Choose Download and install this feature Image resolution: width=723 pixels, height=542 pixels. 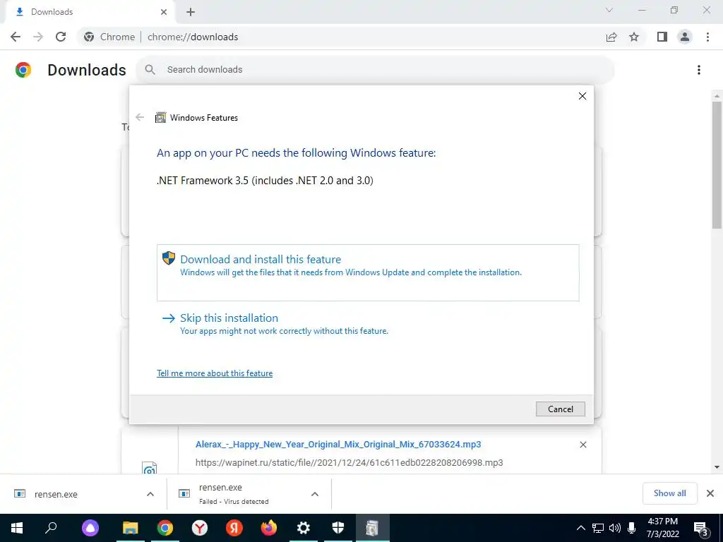click(x=368, y=273)
